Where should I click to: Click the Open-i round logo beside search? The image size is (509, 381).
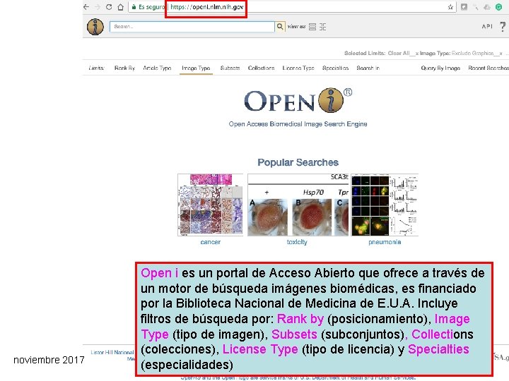95,27
